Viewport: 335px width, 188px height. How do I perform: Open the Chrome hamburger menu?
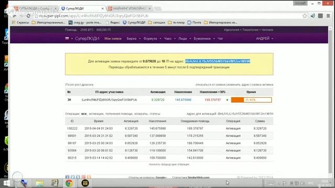(x=328, y=16)
